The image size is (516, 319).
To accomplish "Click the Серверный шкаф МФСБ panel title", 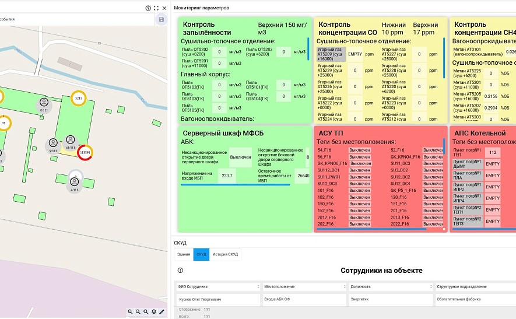I will coord(223,133).
